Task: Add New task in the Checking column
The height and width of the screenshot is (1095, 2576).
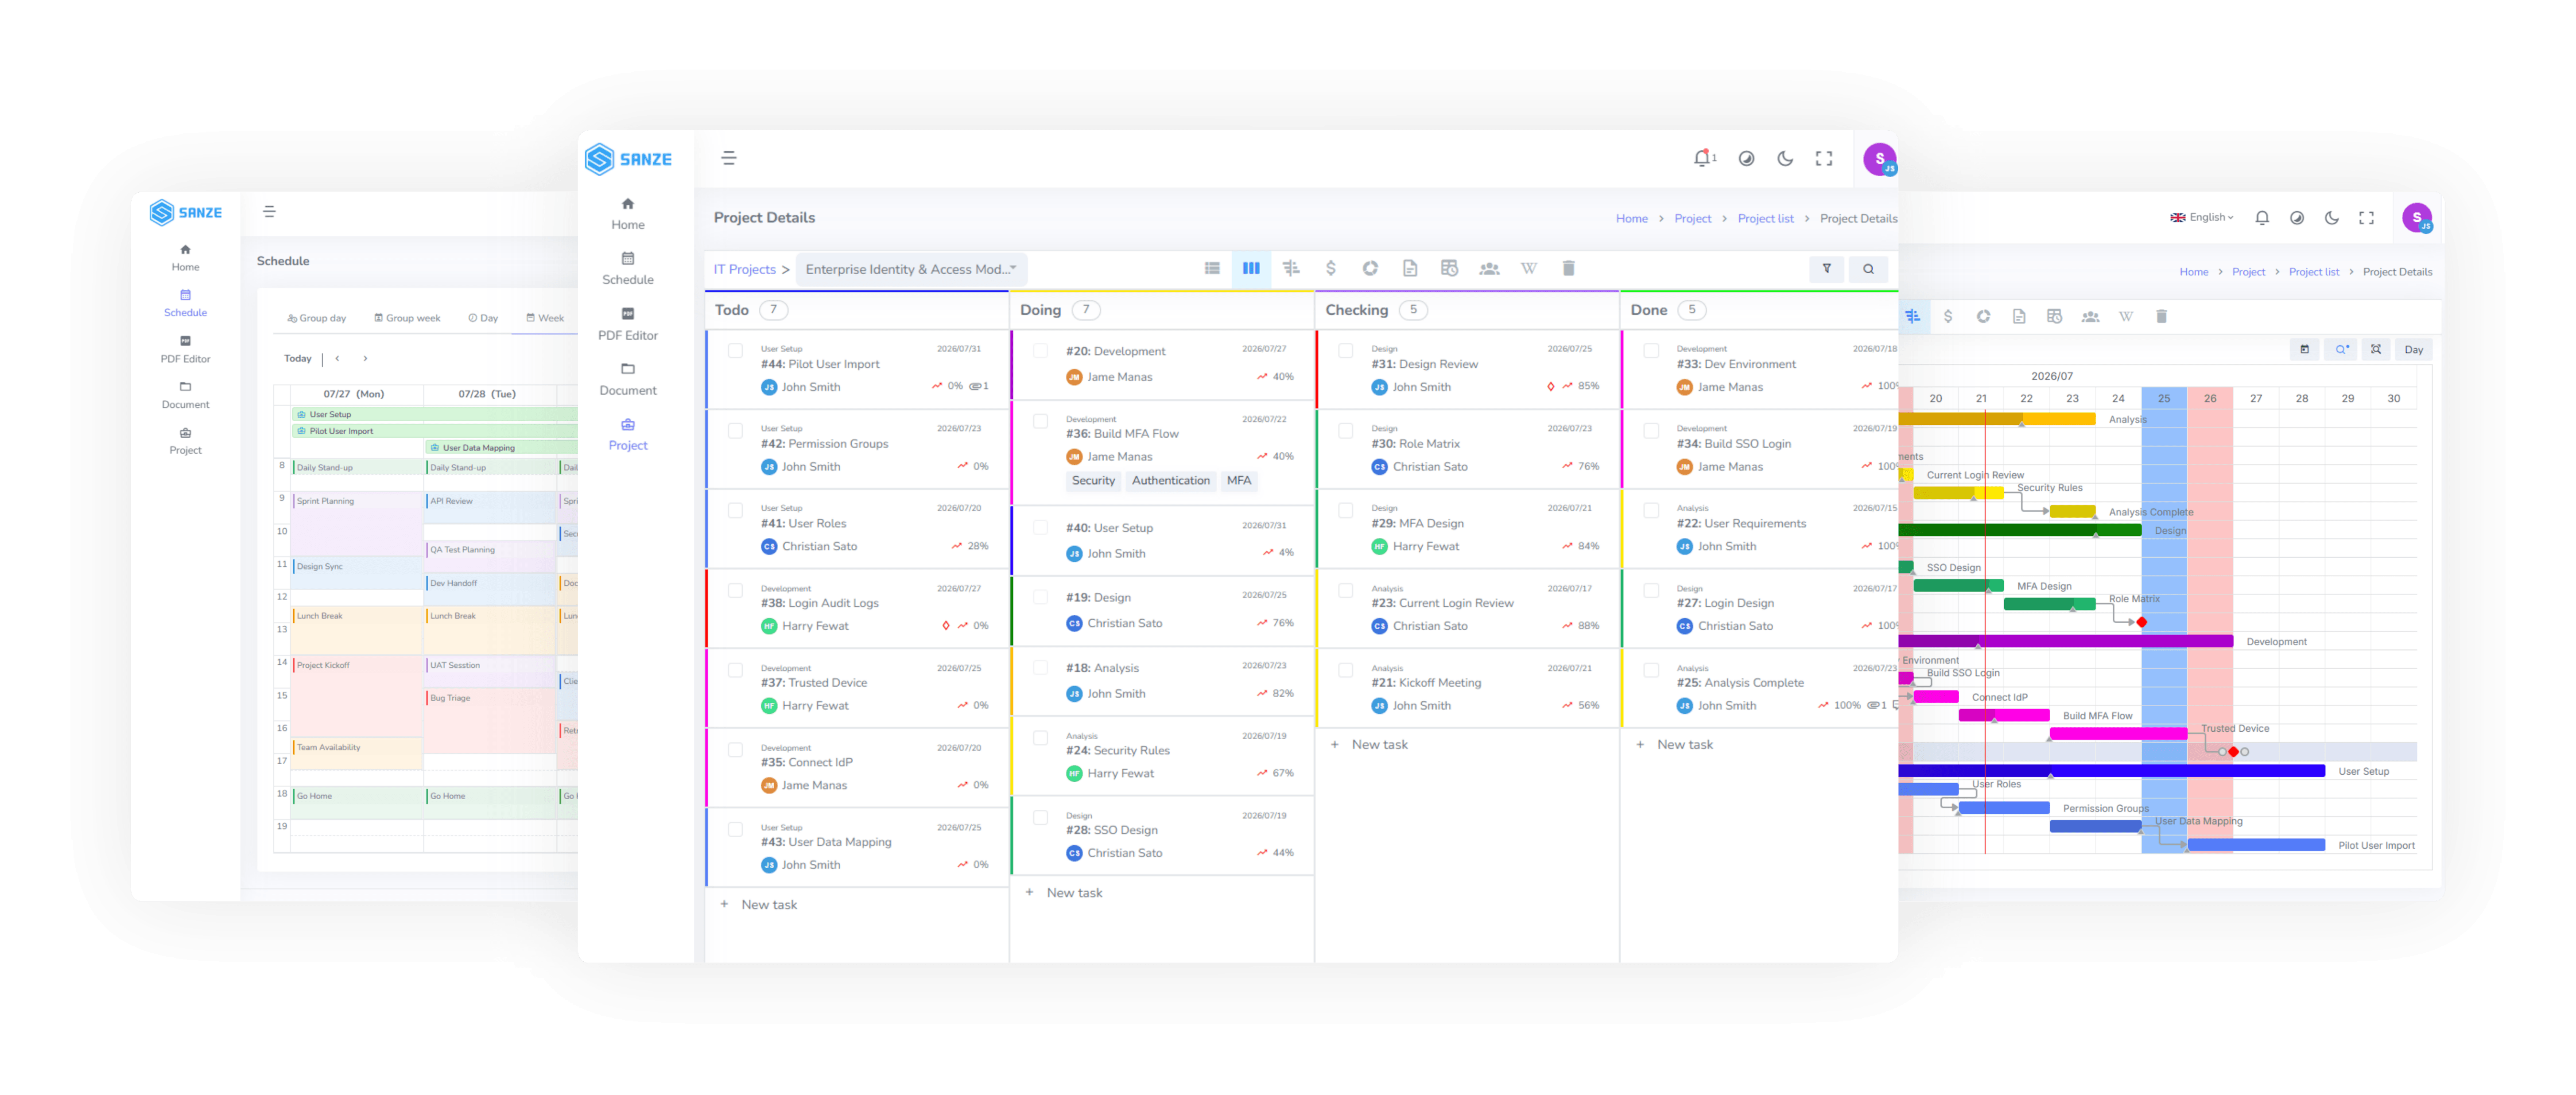Action: click(x=1369, y=744)
